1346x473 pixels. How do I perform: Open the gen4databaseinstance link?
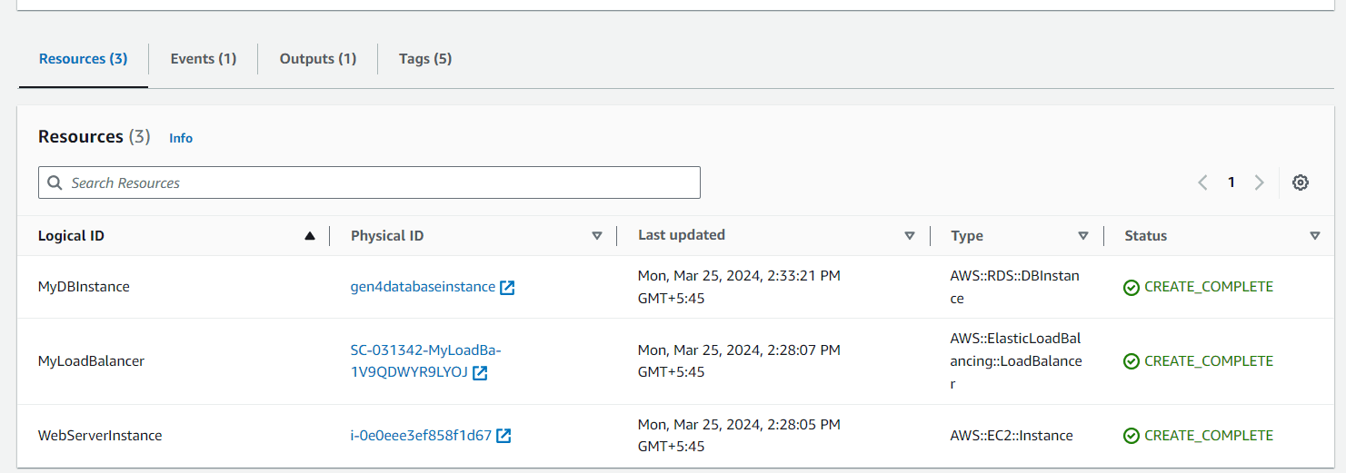[x=423, y=287]
